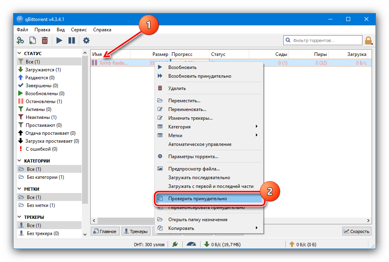Click the orange upload speed status entry
Image resolution: width=389 pixels, height=262 pixels.
303,245
